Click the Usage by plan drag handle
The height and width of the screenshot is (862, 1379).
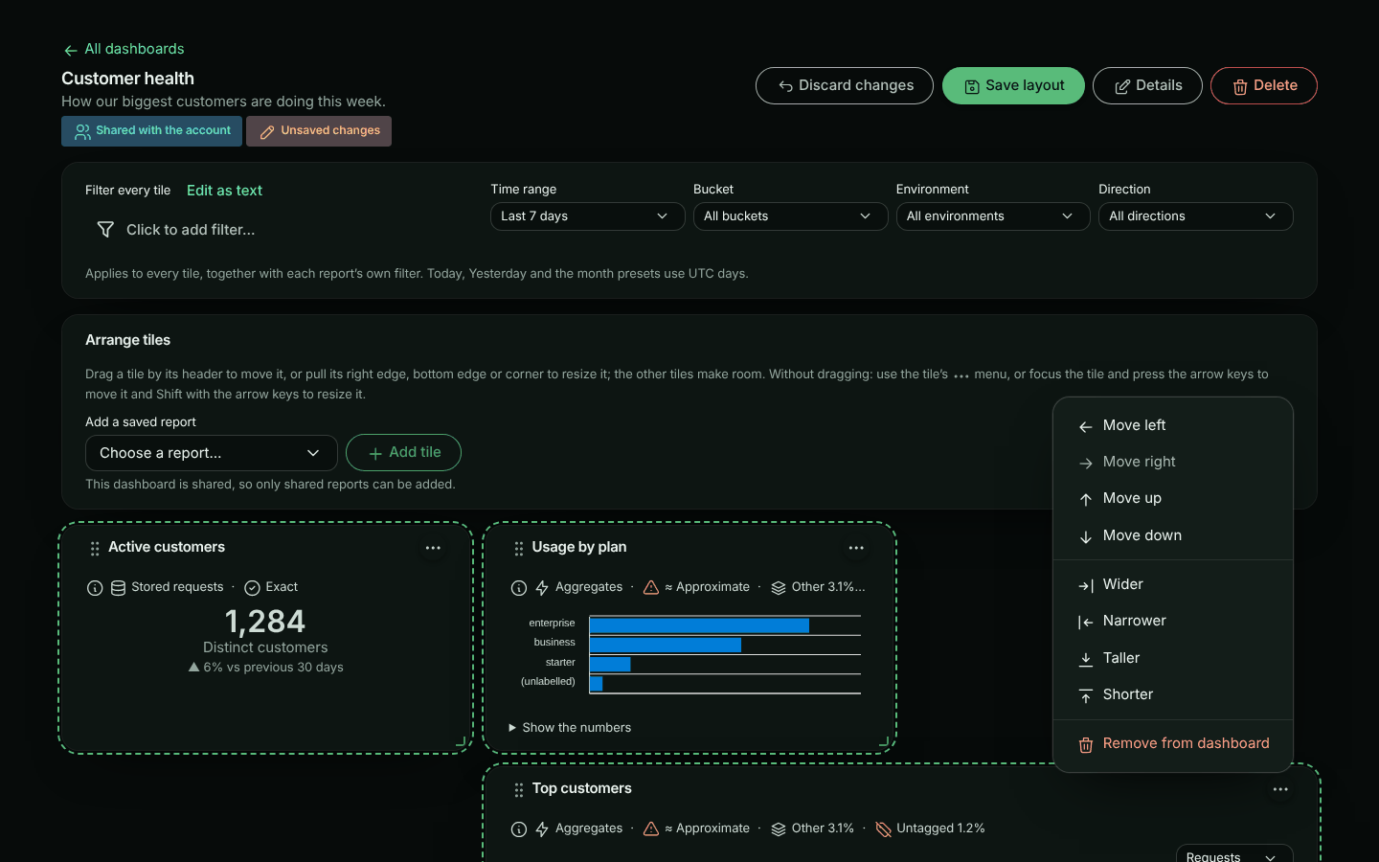[519, 549]
